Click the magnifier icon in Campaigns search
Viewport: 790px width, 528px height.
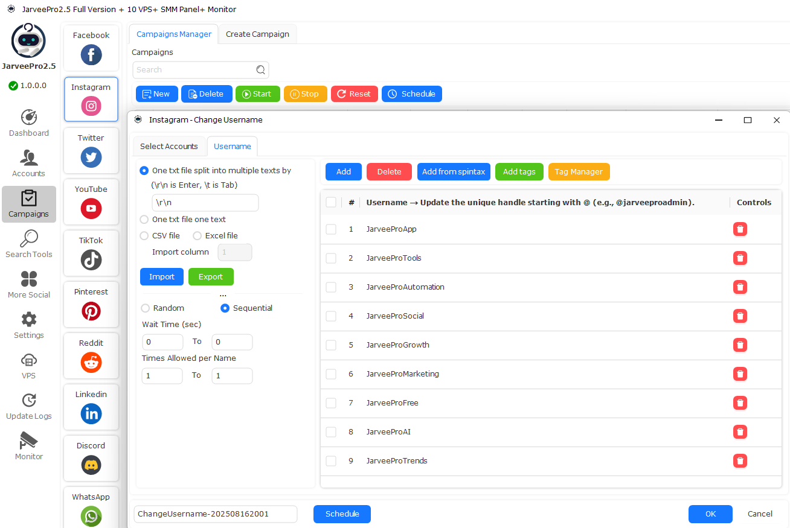tap(261, 70)
